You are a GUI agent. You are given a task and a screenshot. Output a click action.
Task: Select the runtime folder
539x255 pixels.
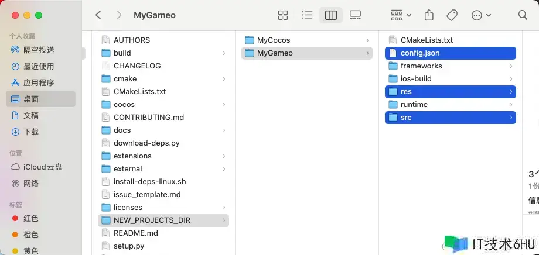pos(451,104)
